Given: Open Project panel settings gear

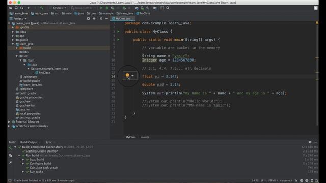Looking at the screenshot, I should (x=101, y=19).
